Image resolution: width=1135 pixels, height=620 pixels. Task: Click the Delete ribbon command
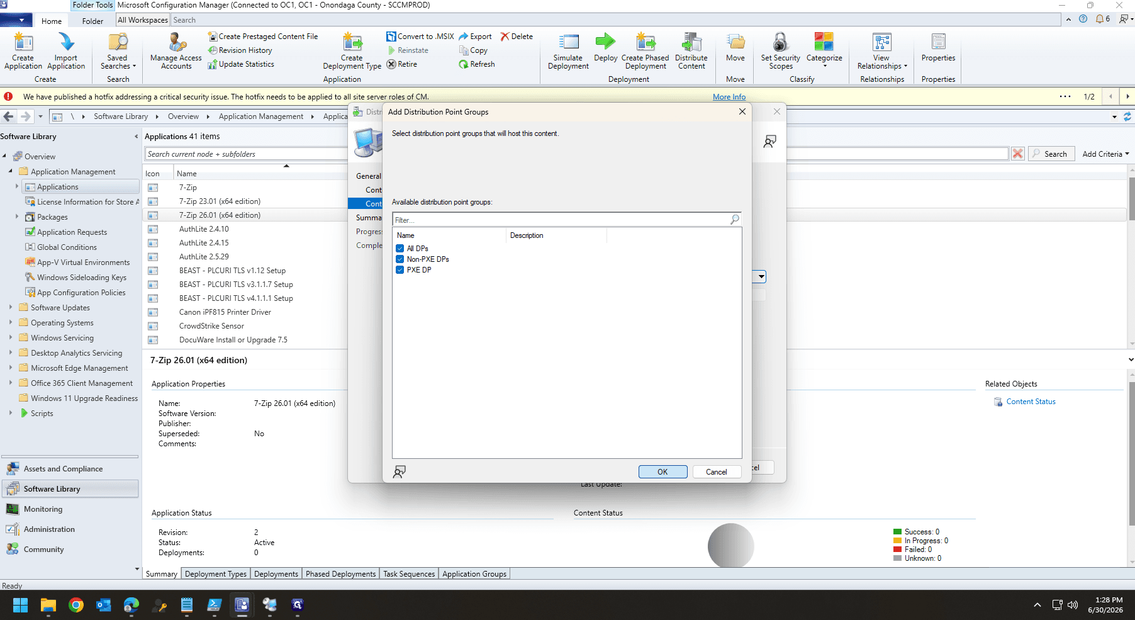click(517, 37)
